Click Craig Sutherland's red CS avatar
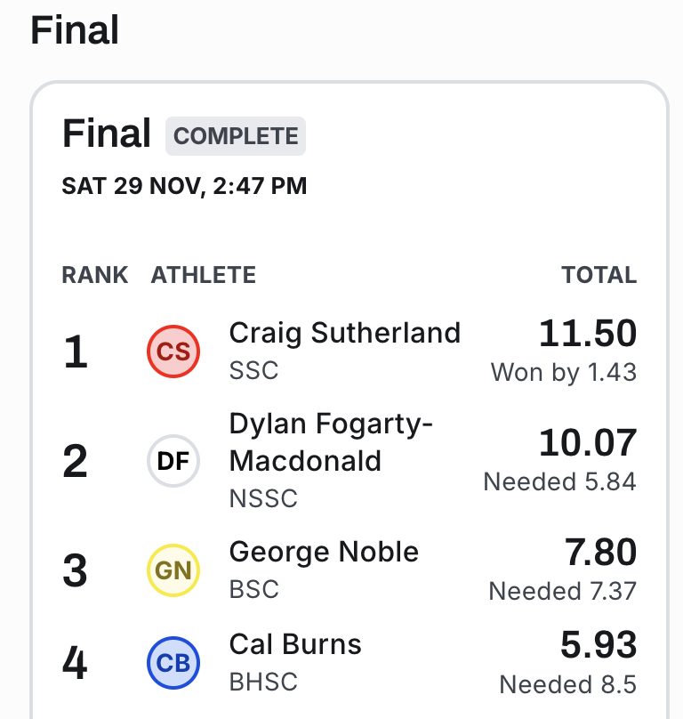Screen dimensions: 683x719 pos(173,352)
